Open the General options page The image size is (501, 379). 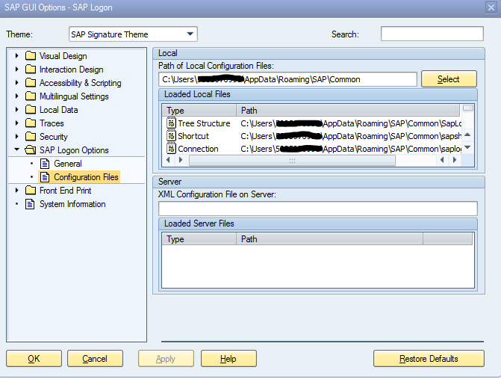pyautogui.click(x=68, y=164)
